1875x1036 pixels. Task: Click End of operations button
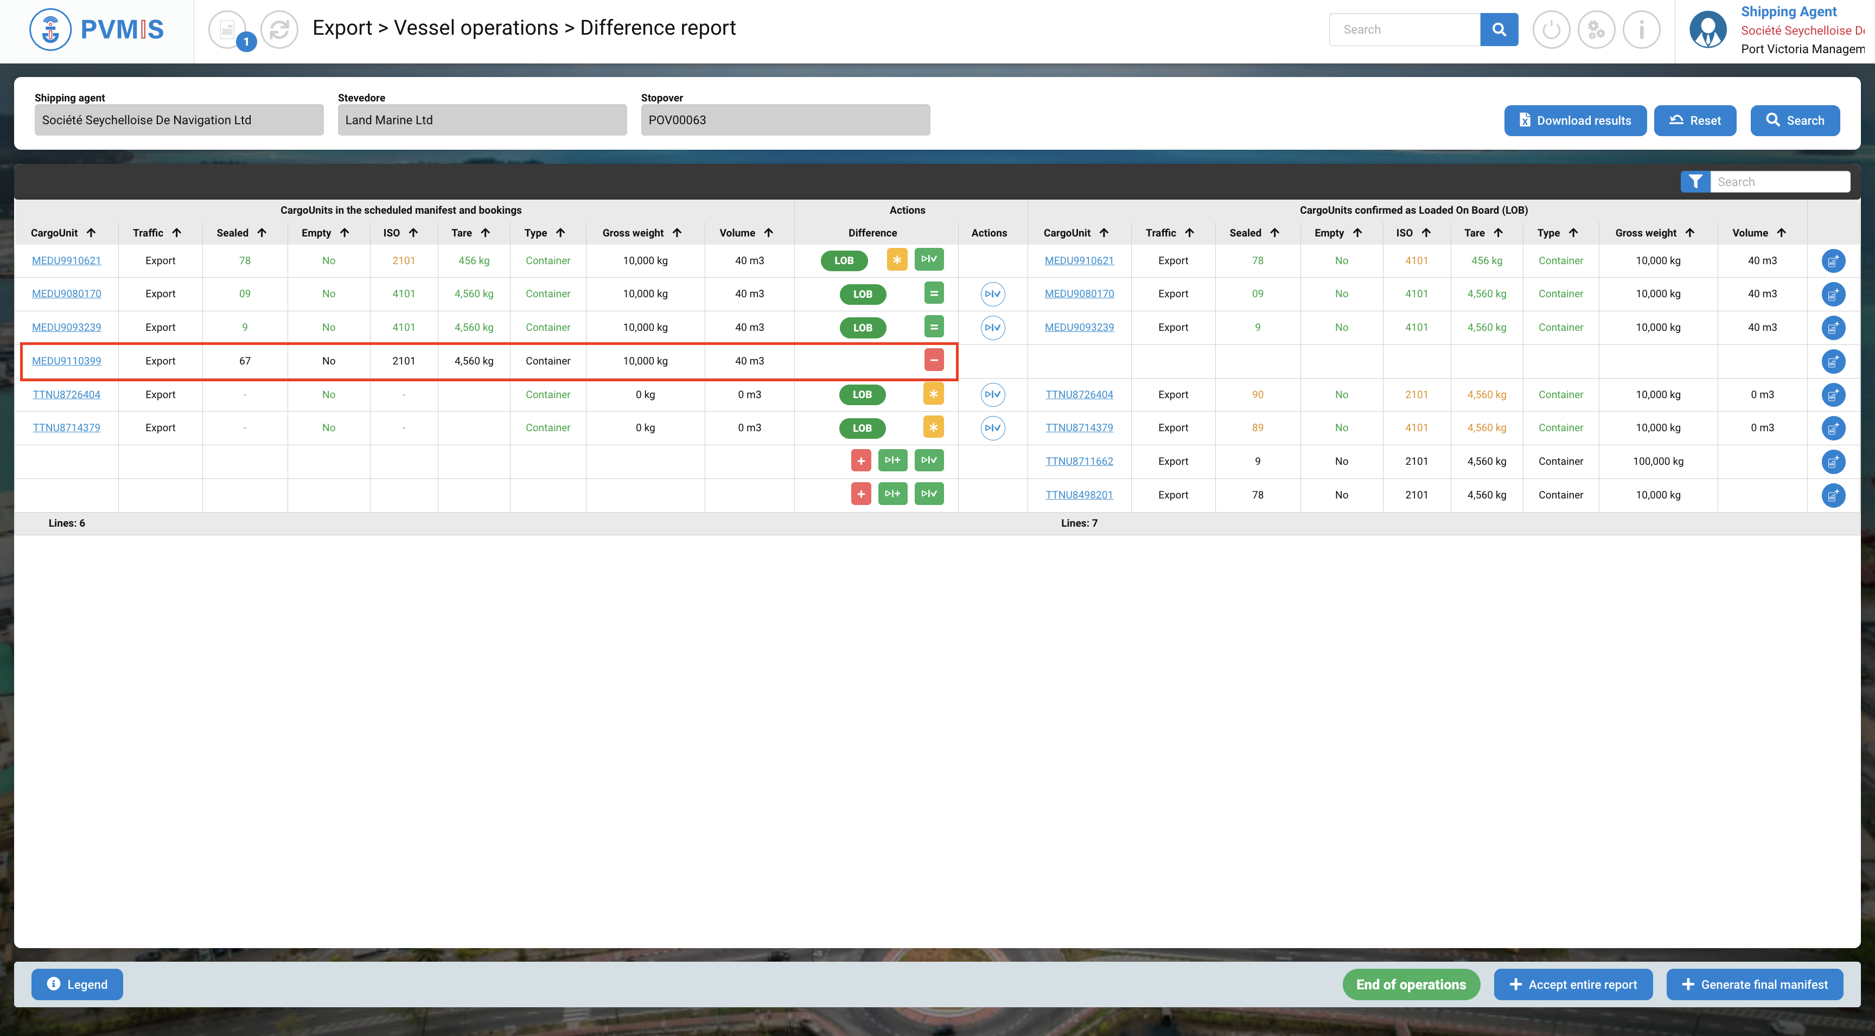[1411, 984]
